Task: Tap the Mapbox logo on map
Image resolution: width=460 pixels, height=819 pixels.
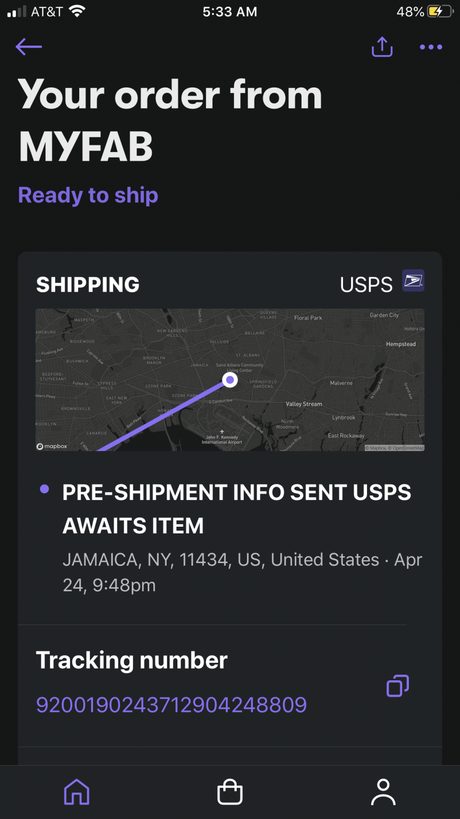Action: (52, 446)
